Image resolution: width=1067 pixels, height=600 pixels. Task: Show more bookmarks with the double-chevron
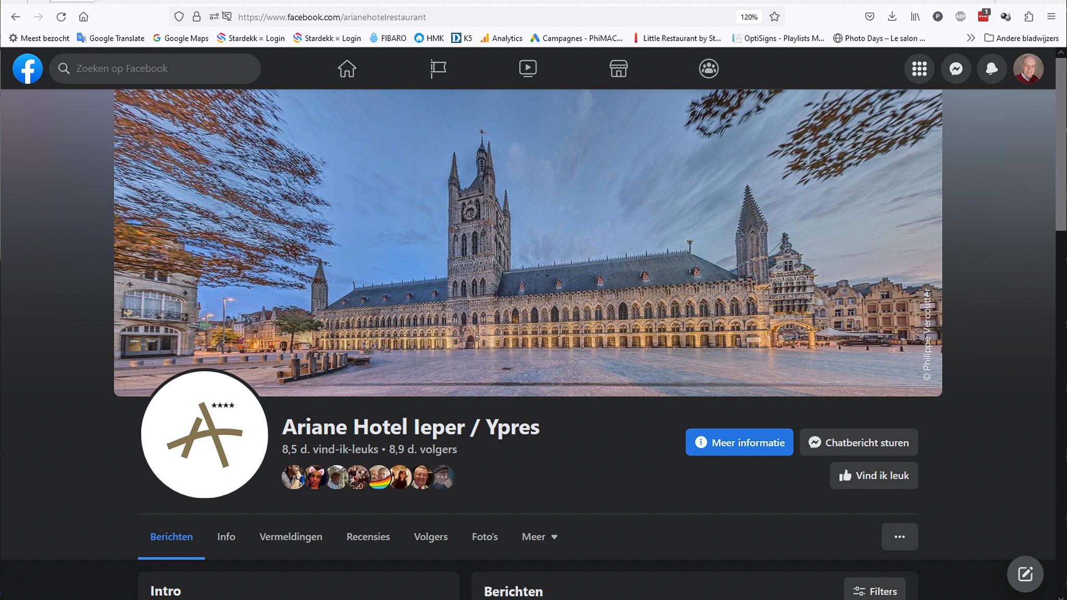(x=970, y=38)
